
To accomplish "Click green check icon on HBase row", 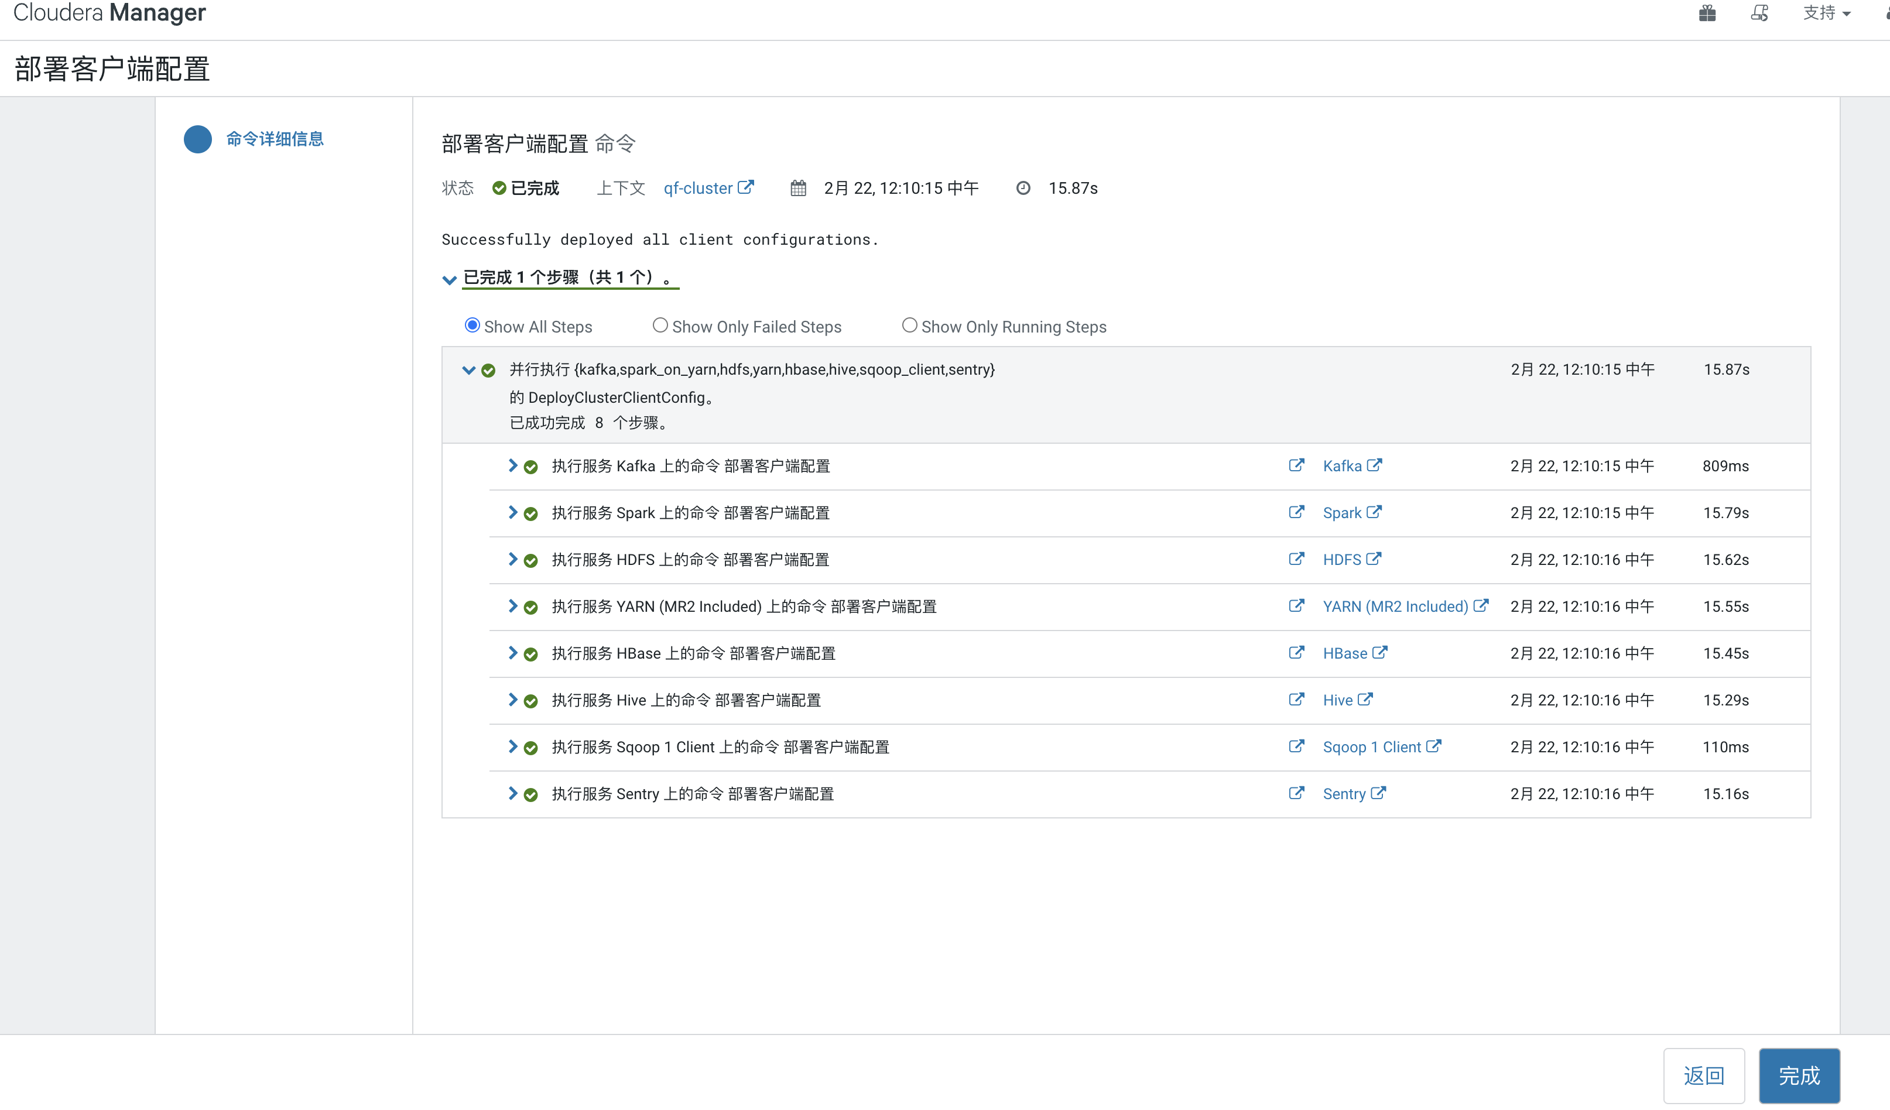I will 531,654.
